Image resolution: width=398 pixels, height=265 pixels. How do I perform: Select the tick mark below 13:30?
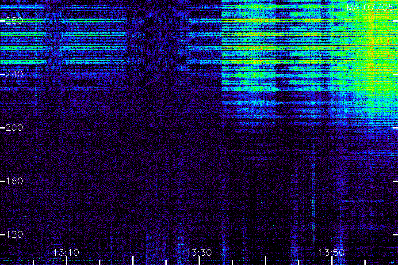coord(199,261)
